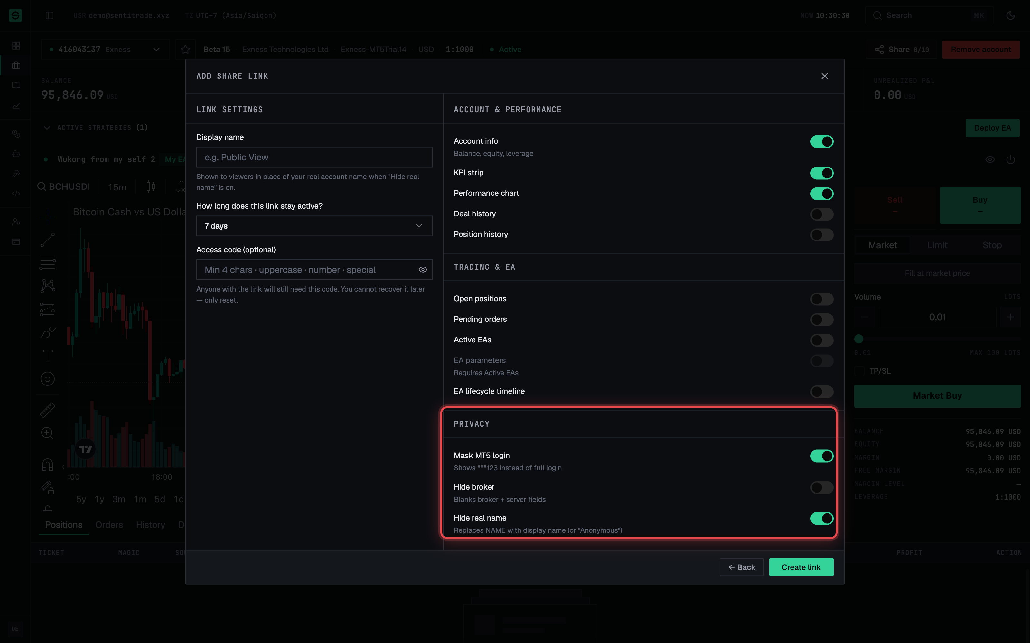Show access code with eye icon
The height and width of the screenshot is (643, 1030).
[423, 270]
